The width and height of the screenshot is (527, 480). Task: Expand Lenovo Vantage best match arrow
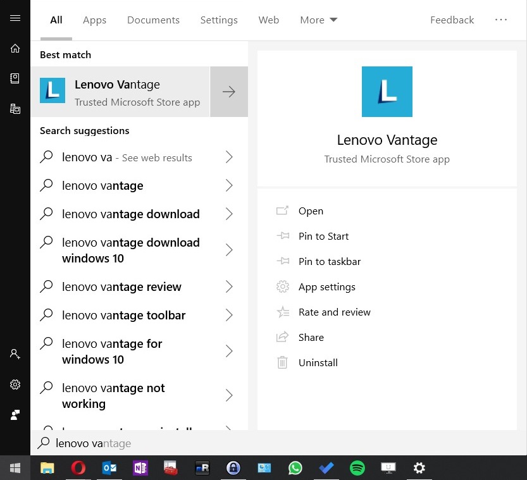(229, 92)
